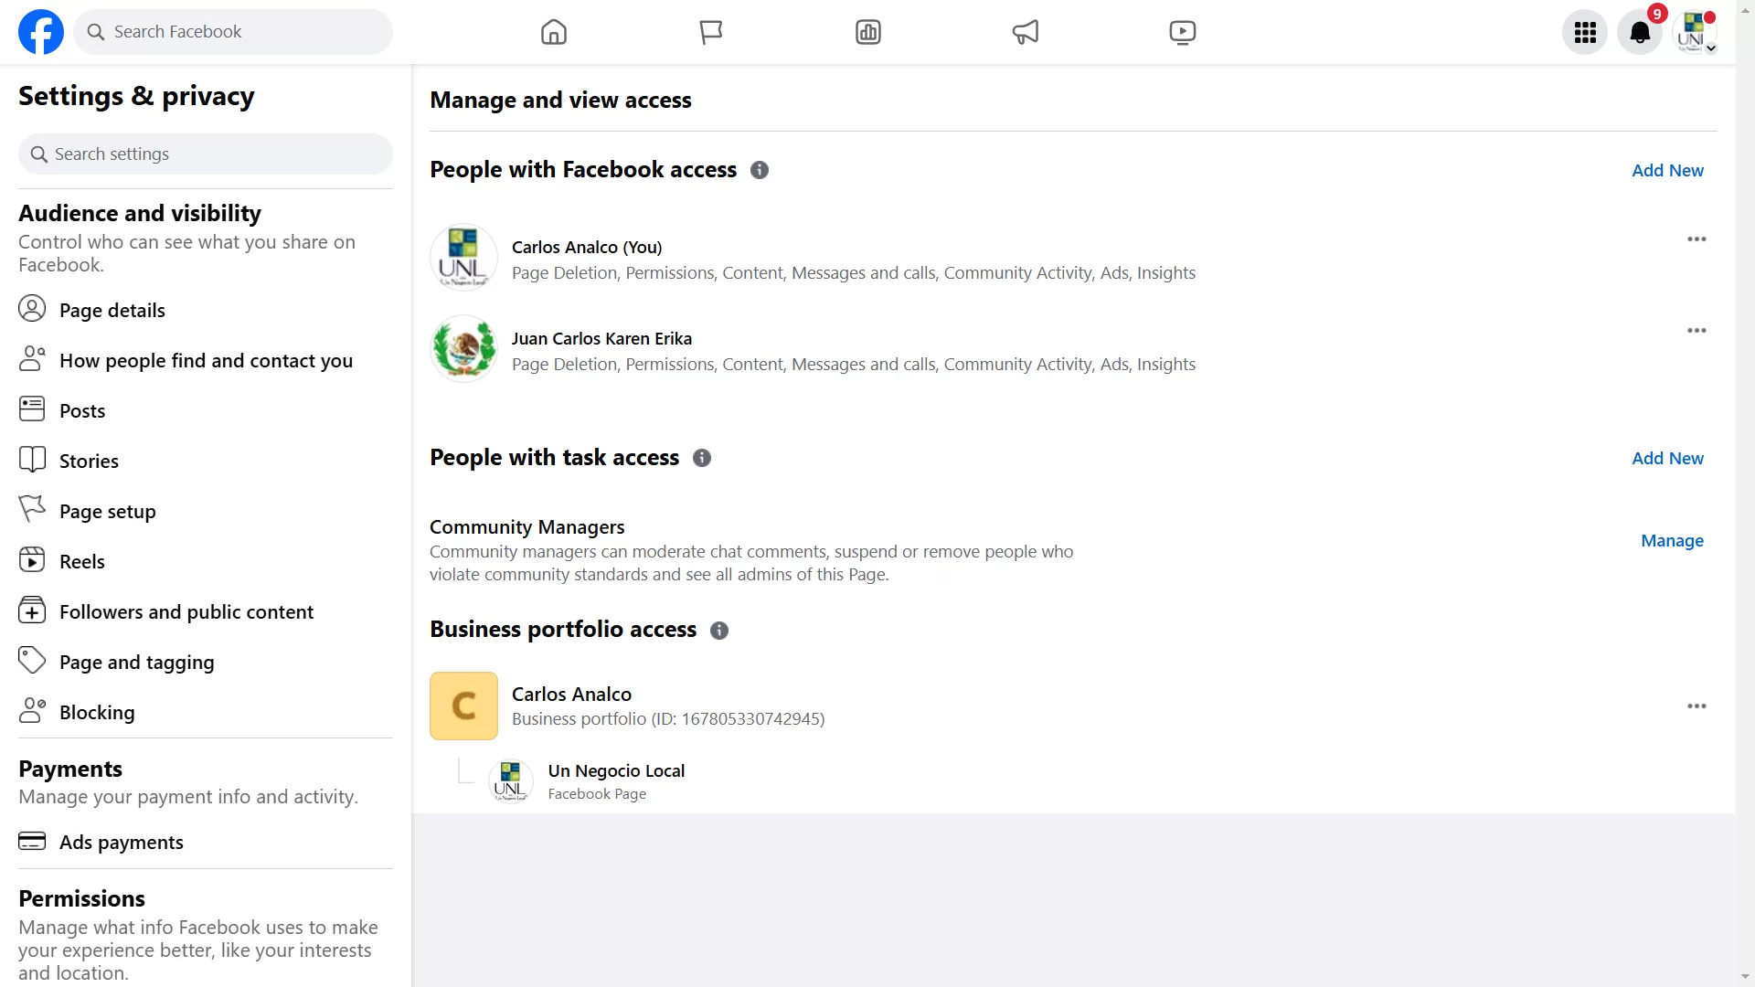Screen dimensions: 1755x987
Task: Click Manage for Community Managers
Action: 1675,538
